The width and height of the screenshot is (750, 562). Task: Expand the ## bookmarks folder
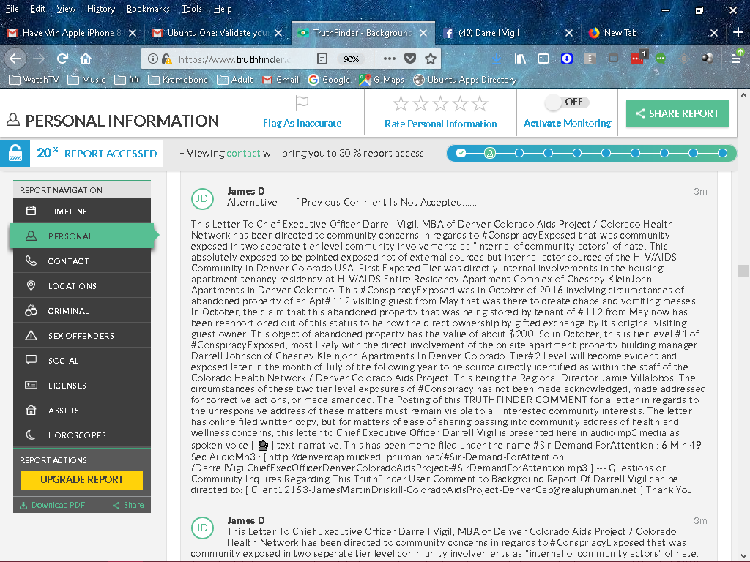pos(127,80)
